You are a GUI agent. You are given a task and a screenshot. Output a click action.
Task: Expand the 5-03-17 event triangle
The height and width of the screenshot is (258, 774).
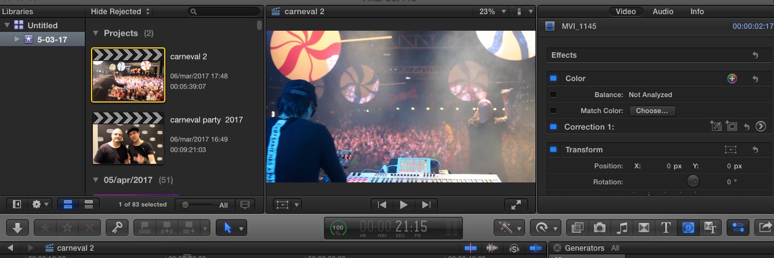click(17, 39)
